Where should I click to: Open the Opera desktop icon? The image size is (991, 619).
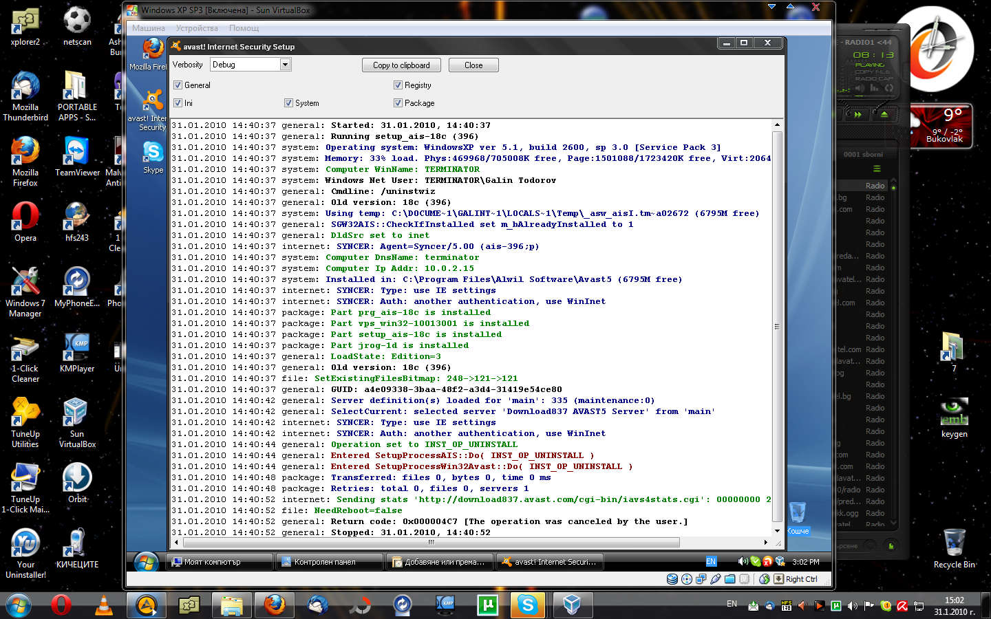coord(25,222)
